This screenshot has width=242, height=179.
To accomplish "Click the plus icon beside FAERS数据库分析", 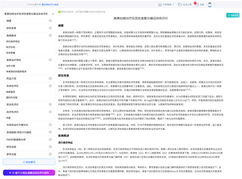I will click(50, 139).
